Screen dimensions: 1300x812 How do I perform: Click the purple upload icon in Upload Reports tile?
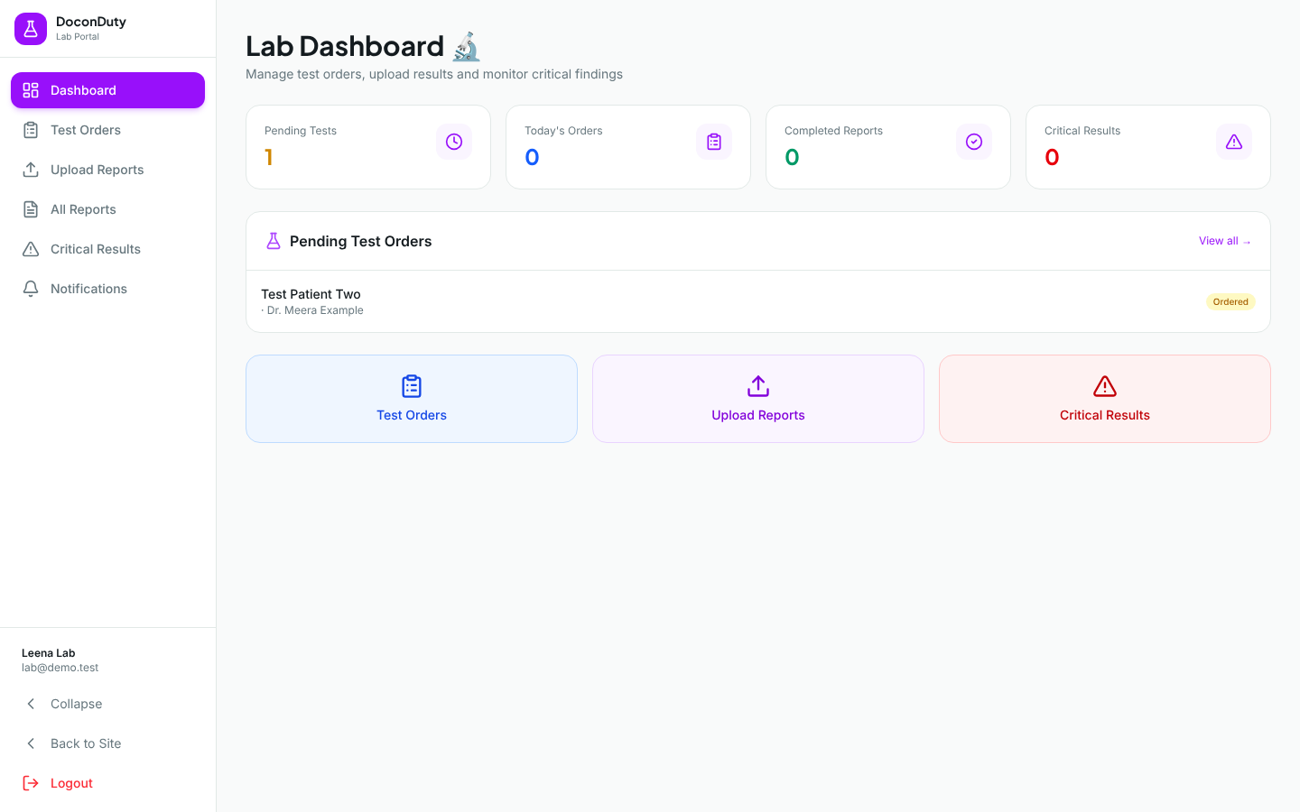pos(758,386)
